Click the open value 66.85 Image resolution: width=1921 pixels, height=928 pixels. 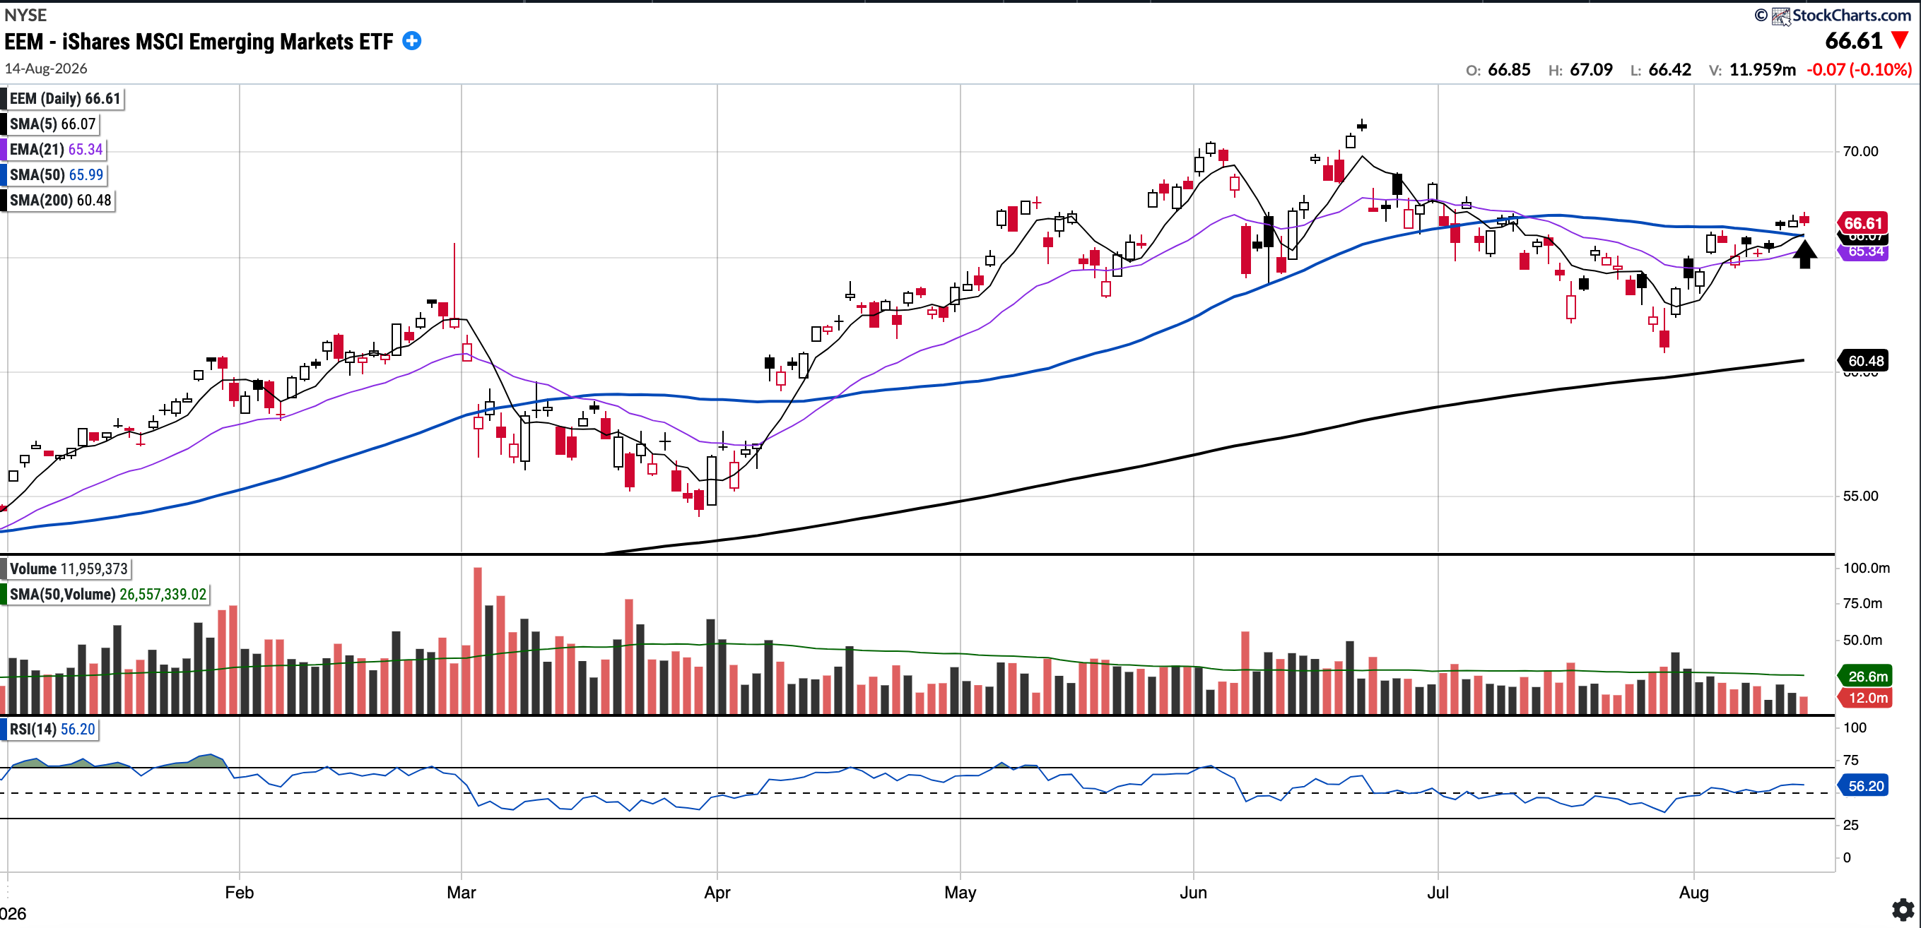tap(1510, 69)
